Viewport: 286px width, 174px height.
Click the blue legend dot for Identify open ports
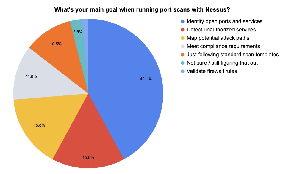(x=182, y=21)
